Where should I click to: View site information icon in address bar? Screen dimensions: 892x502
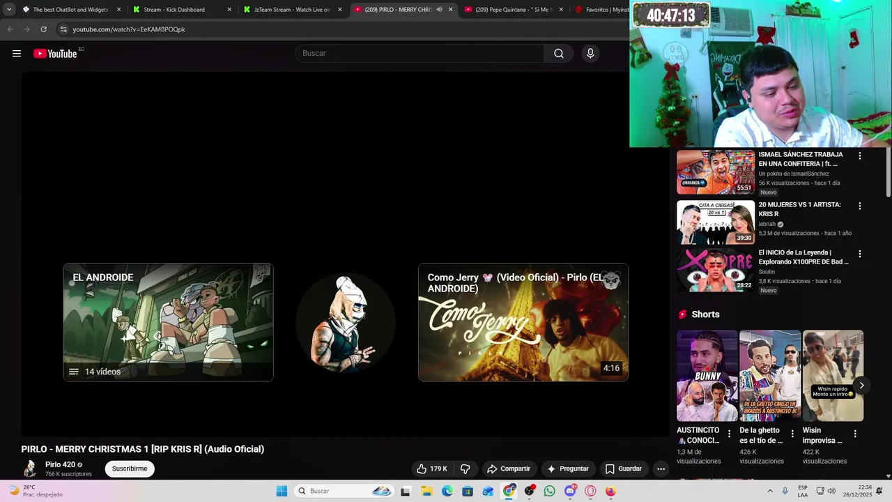click(x=63, y=29)
